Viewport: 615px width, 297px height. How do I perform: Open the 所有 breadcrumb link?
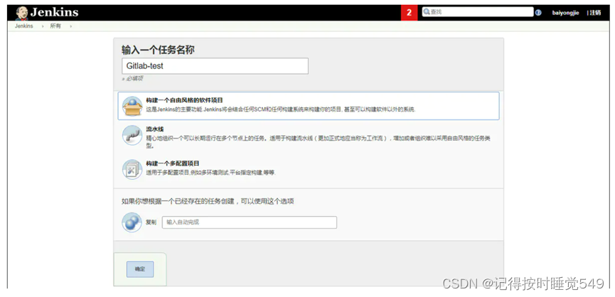(55, 26)
